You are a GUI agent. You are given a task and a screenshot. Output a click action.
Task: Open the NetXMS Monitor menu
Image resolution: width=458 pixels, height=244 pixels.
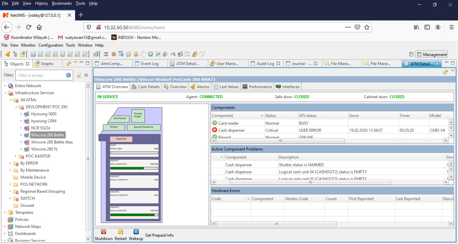(28, 45)
